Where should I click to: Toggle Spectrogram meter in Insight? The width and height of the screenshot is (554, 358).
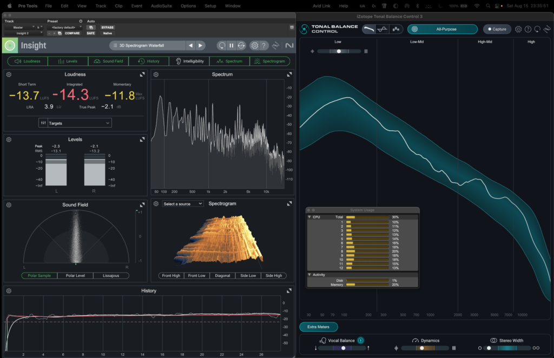coord(269,61)
